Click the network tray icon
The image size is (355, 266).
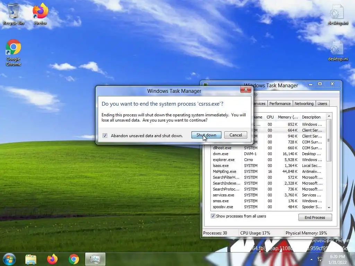320,259
